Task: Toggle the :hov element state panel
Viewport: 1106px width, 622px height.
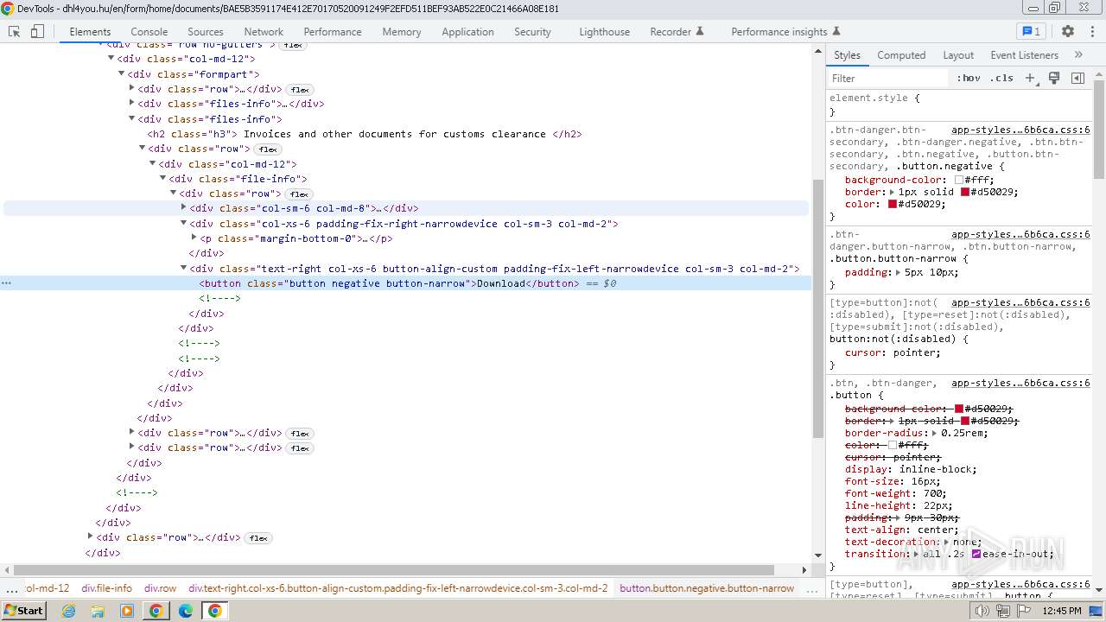Action: point(969,78)
